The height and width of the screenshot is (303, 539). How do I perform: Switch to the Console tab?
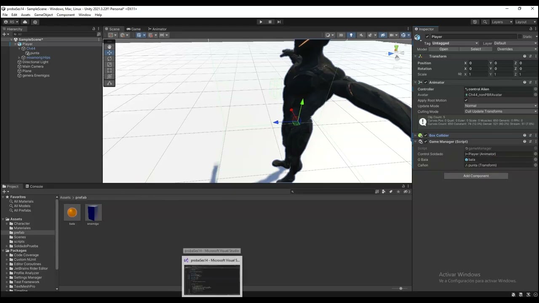[x=34, y=186]
